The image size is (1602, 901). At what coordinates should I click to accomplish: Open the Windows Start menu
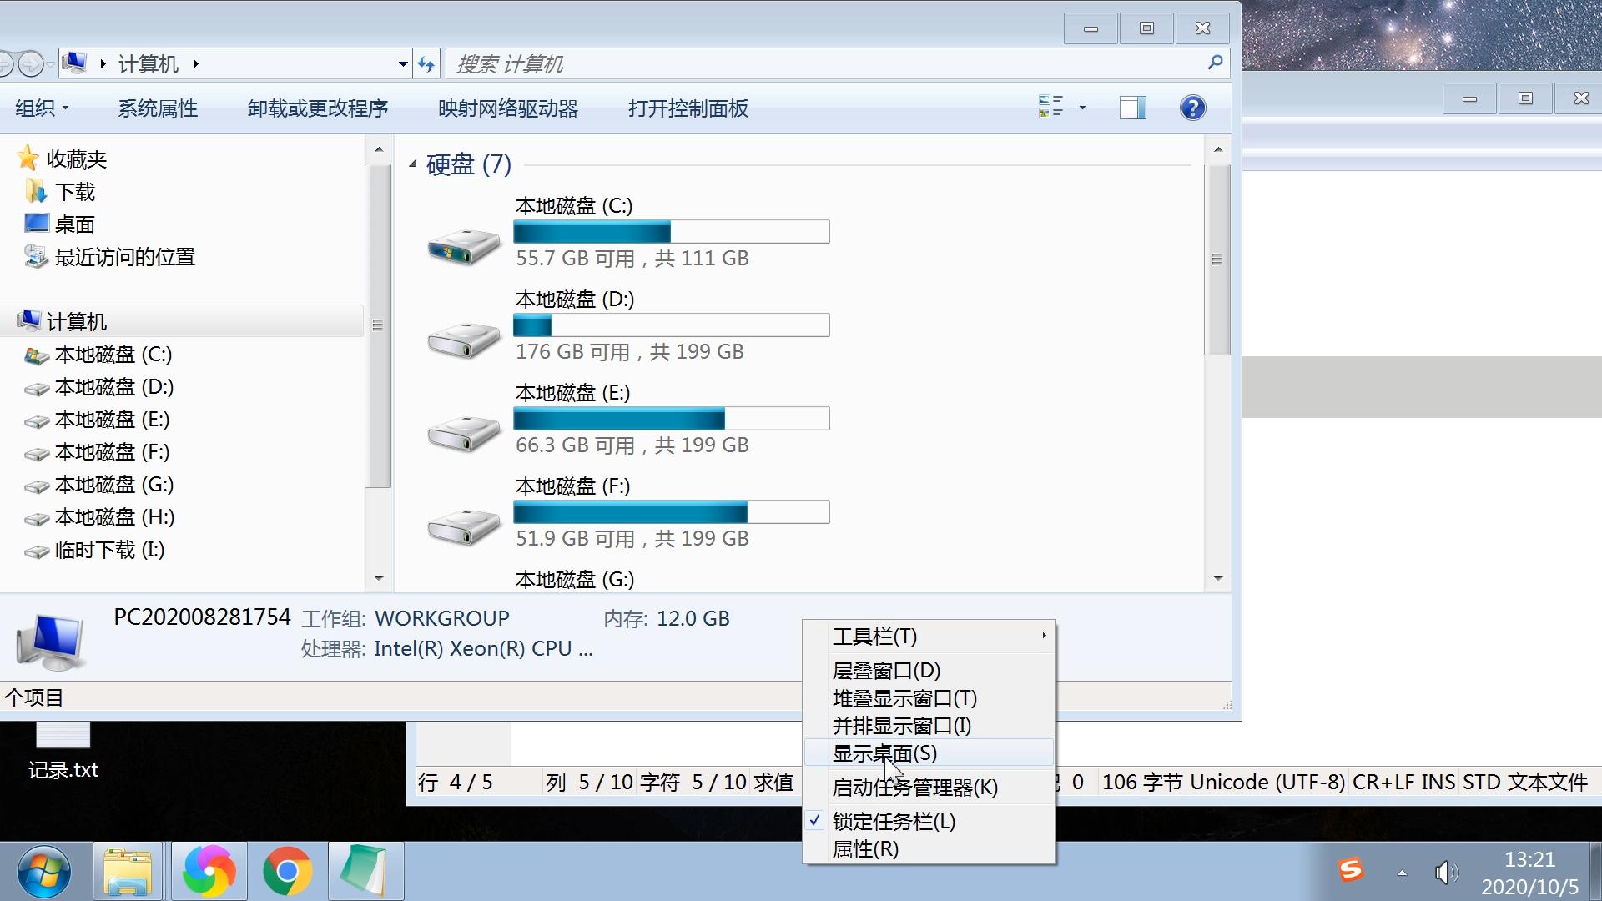coord(44,871)
